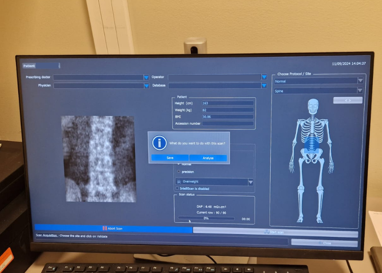382x273 pixels.
Task: Click the Start scan radiation icon
Action: coord(267,232)
